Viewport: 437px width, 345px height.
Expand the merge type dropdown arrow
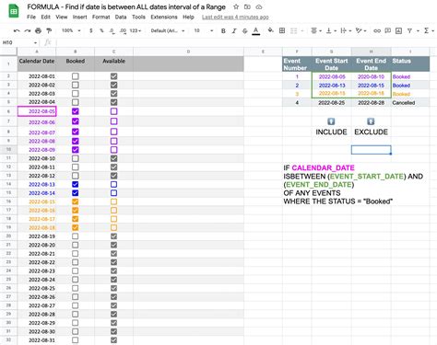click(x=302, y=30)
